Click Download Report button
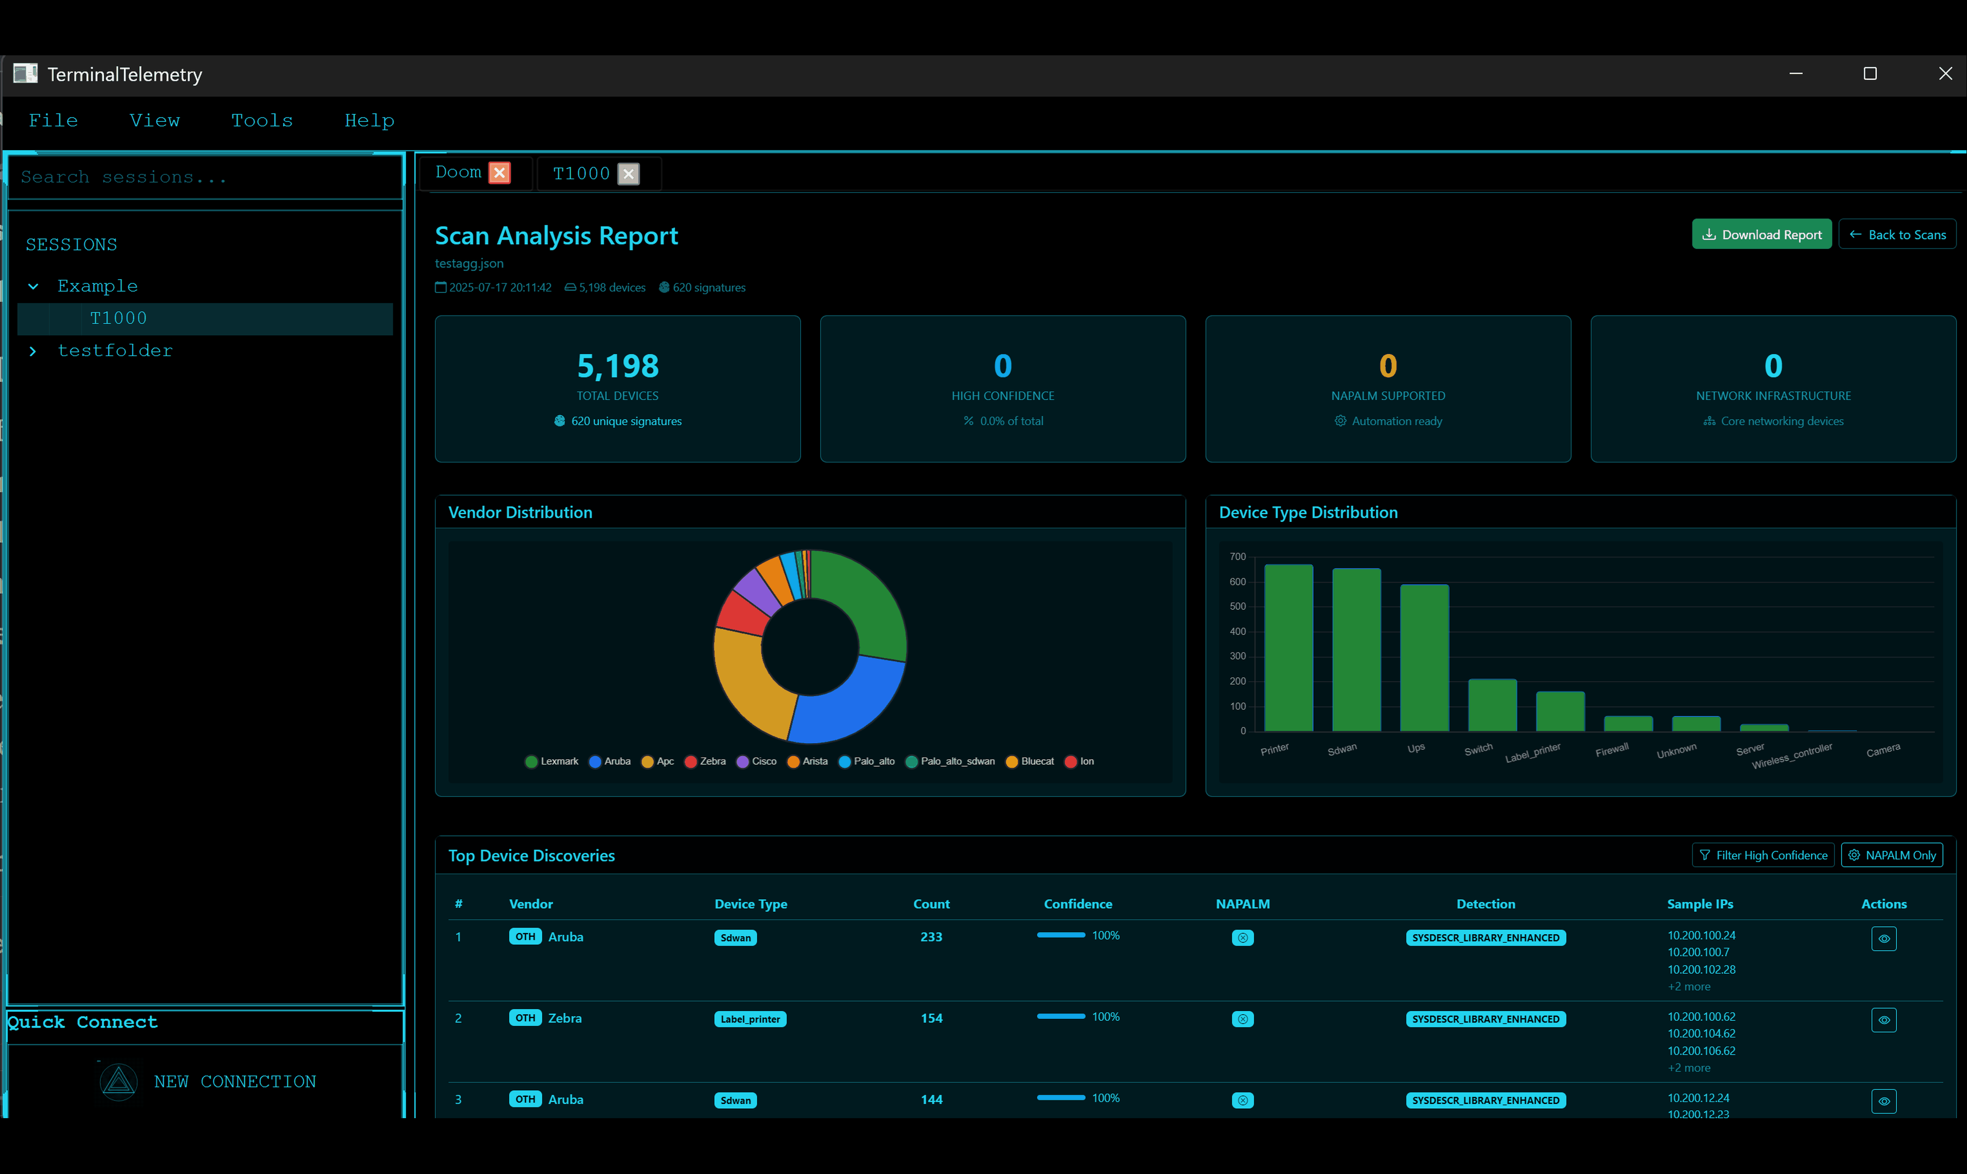The height and width of the screenshot is (1174, 1967). pos(1762,234)
